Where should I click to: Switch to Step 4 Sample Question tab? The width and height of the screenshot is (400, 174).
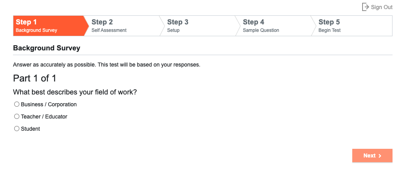274,26
